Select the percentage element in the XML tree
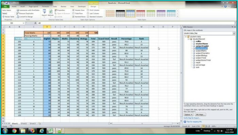The width and height of the screenshot is (238, 135). tap(200, 65)
